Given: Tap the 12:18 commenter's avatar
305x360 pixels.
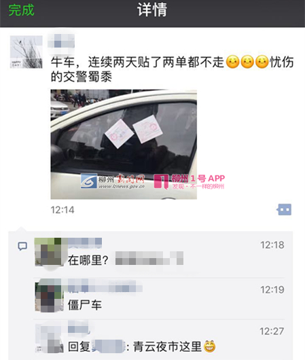Looking at the screenshot, I should (x=49, y=252).
